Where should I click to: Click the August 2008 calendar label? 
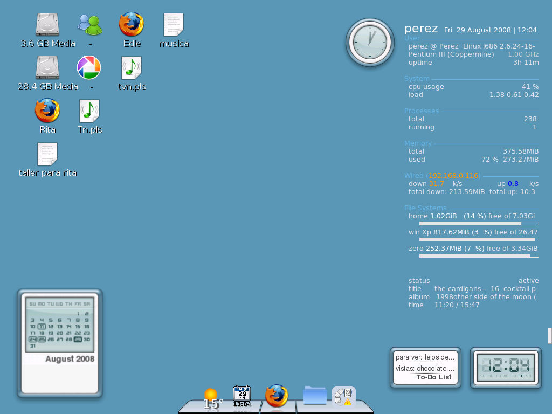(x=70, y=358)
